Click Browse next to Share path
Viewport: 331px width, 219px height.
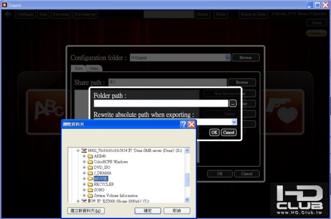click(242, 82)
